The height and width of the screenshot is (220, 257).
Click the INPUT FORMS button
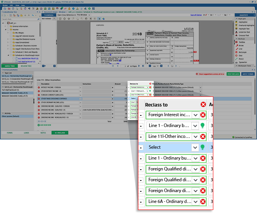248,74
